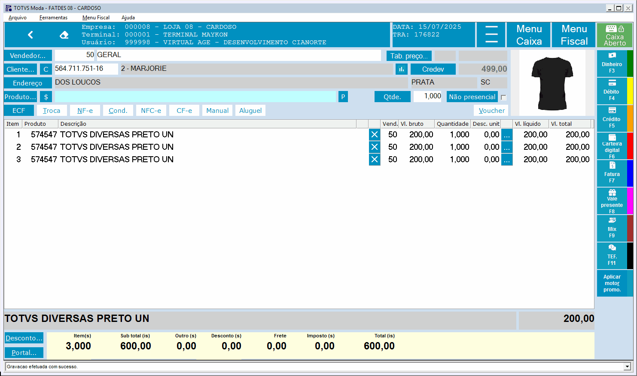Click the Produto... button
Viewport: 637px width, 376px height.
pos(21,97)
